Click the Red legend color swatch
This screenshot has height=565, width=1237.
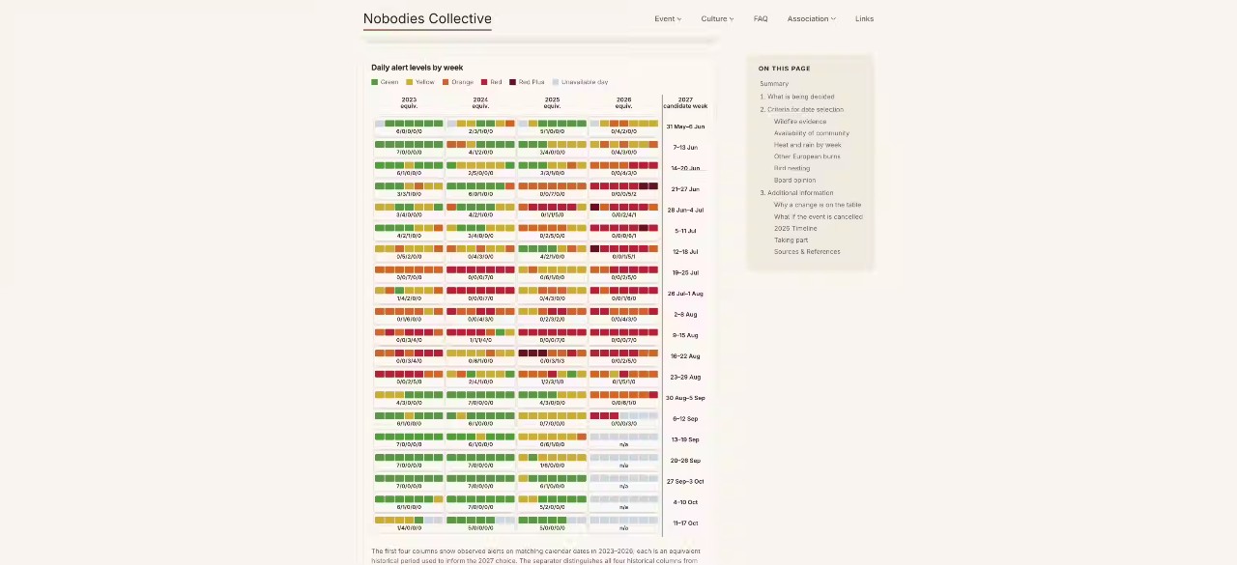click(484, 82)
